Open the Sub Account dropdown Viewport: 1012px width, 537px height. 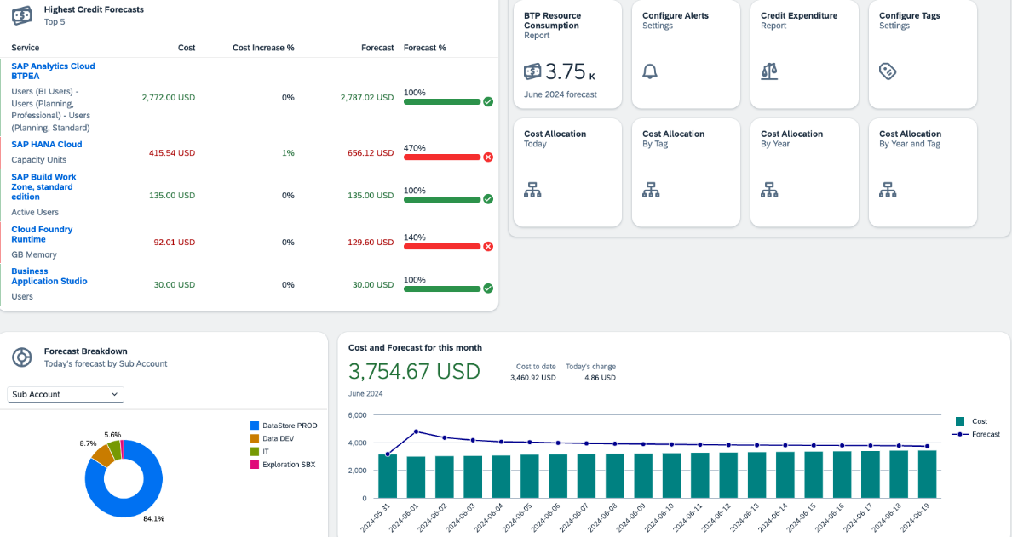(x=66, y=394)
